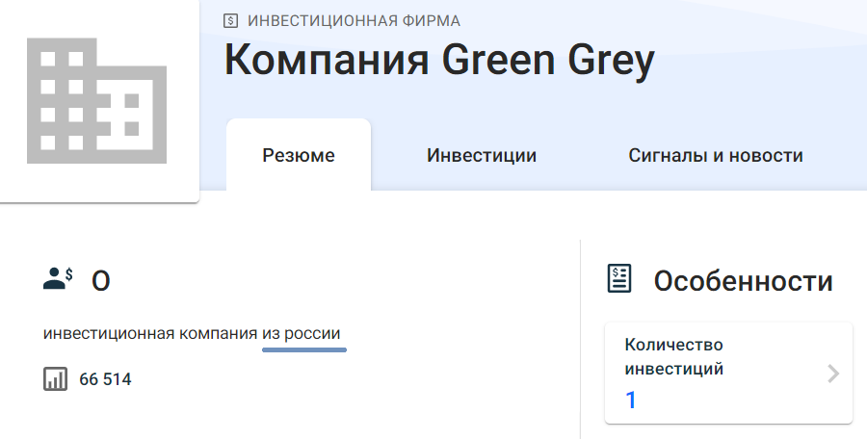Open the 66 514 rank number
The height and width of the screenshot is (439, 867).
(x=105, y=379)
